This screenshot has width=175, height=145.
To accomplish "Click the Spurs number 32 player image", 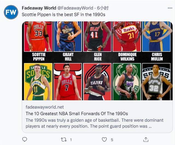I will (156, 82).
